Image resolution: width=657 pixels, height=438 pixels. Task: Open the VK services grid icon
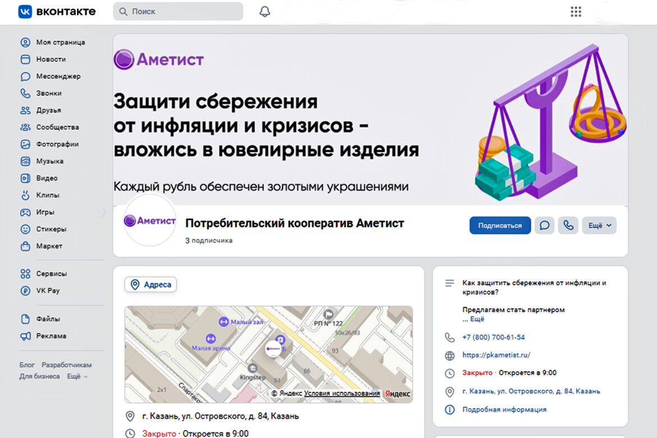pos(576,12)
